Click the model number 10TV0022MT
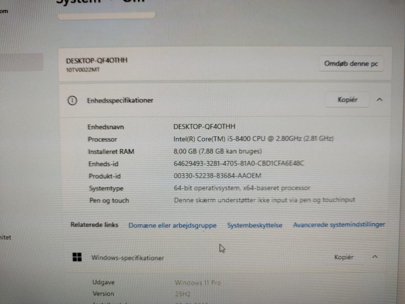 tap(83, 70)
